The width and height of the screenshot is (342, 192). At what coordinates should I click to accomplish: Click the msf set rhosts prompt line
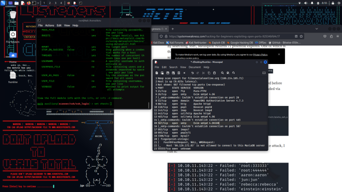pyautogui.click(x=75, y=104)
